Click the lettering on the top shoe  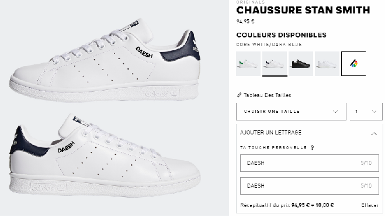point(144,53)
